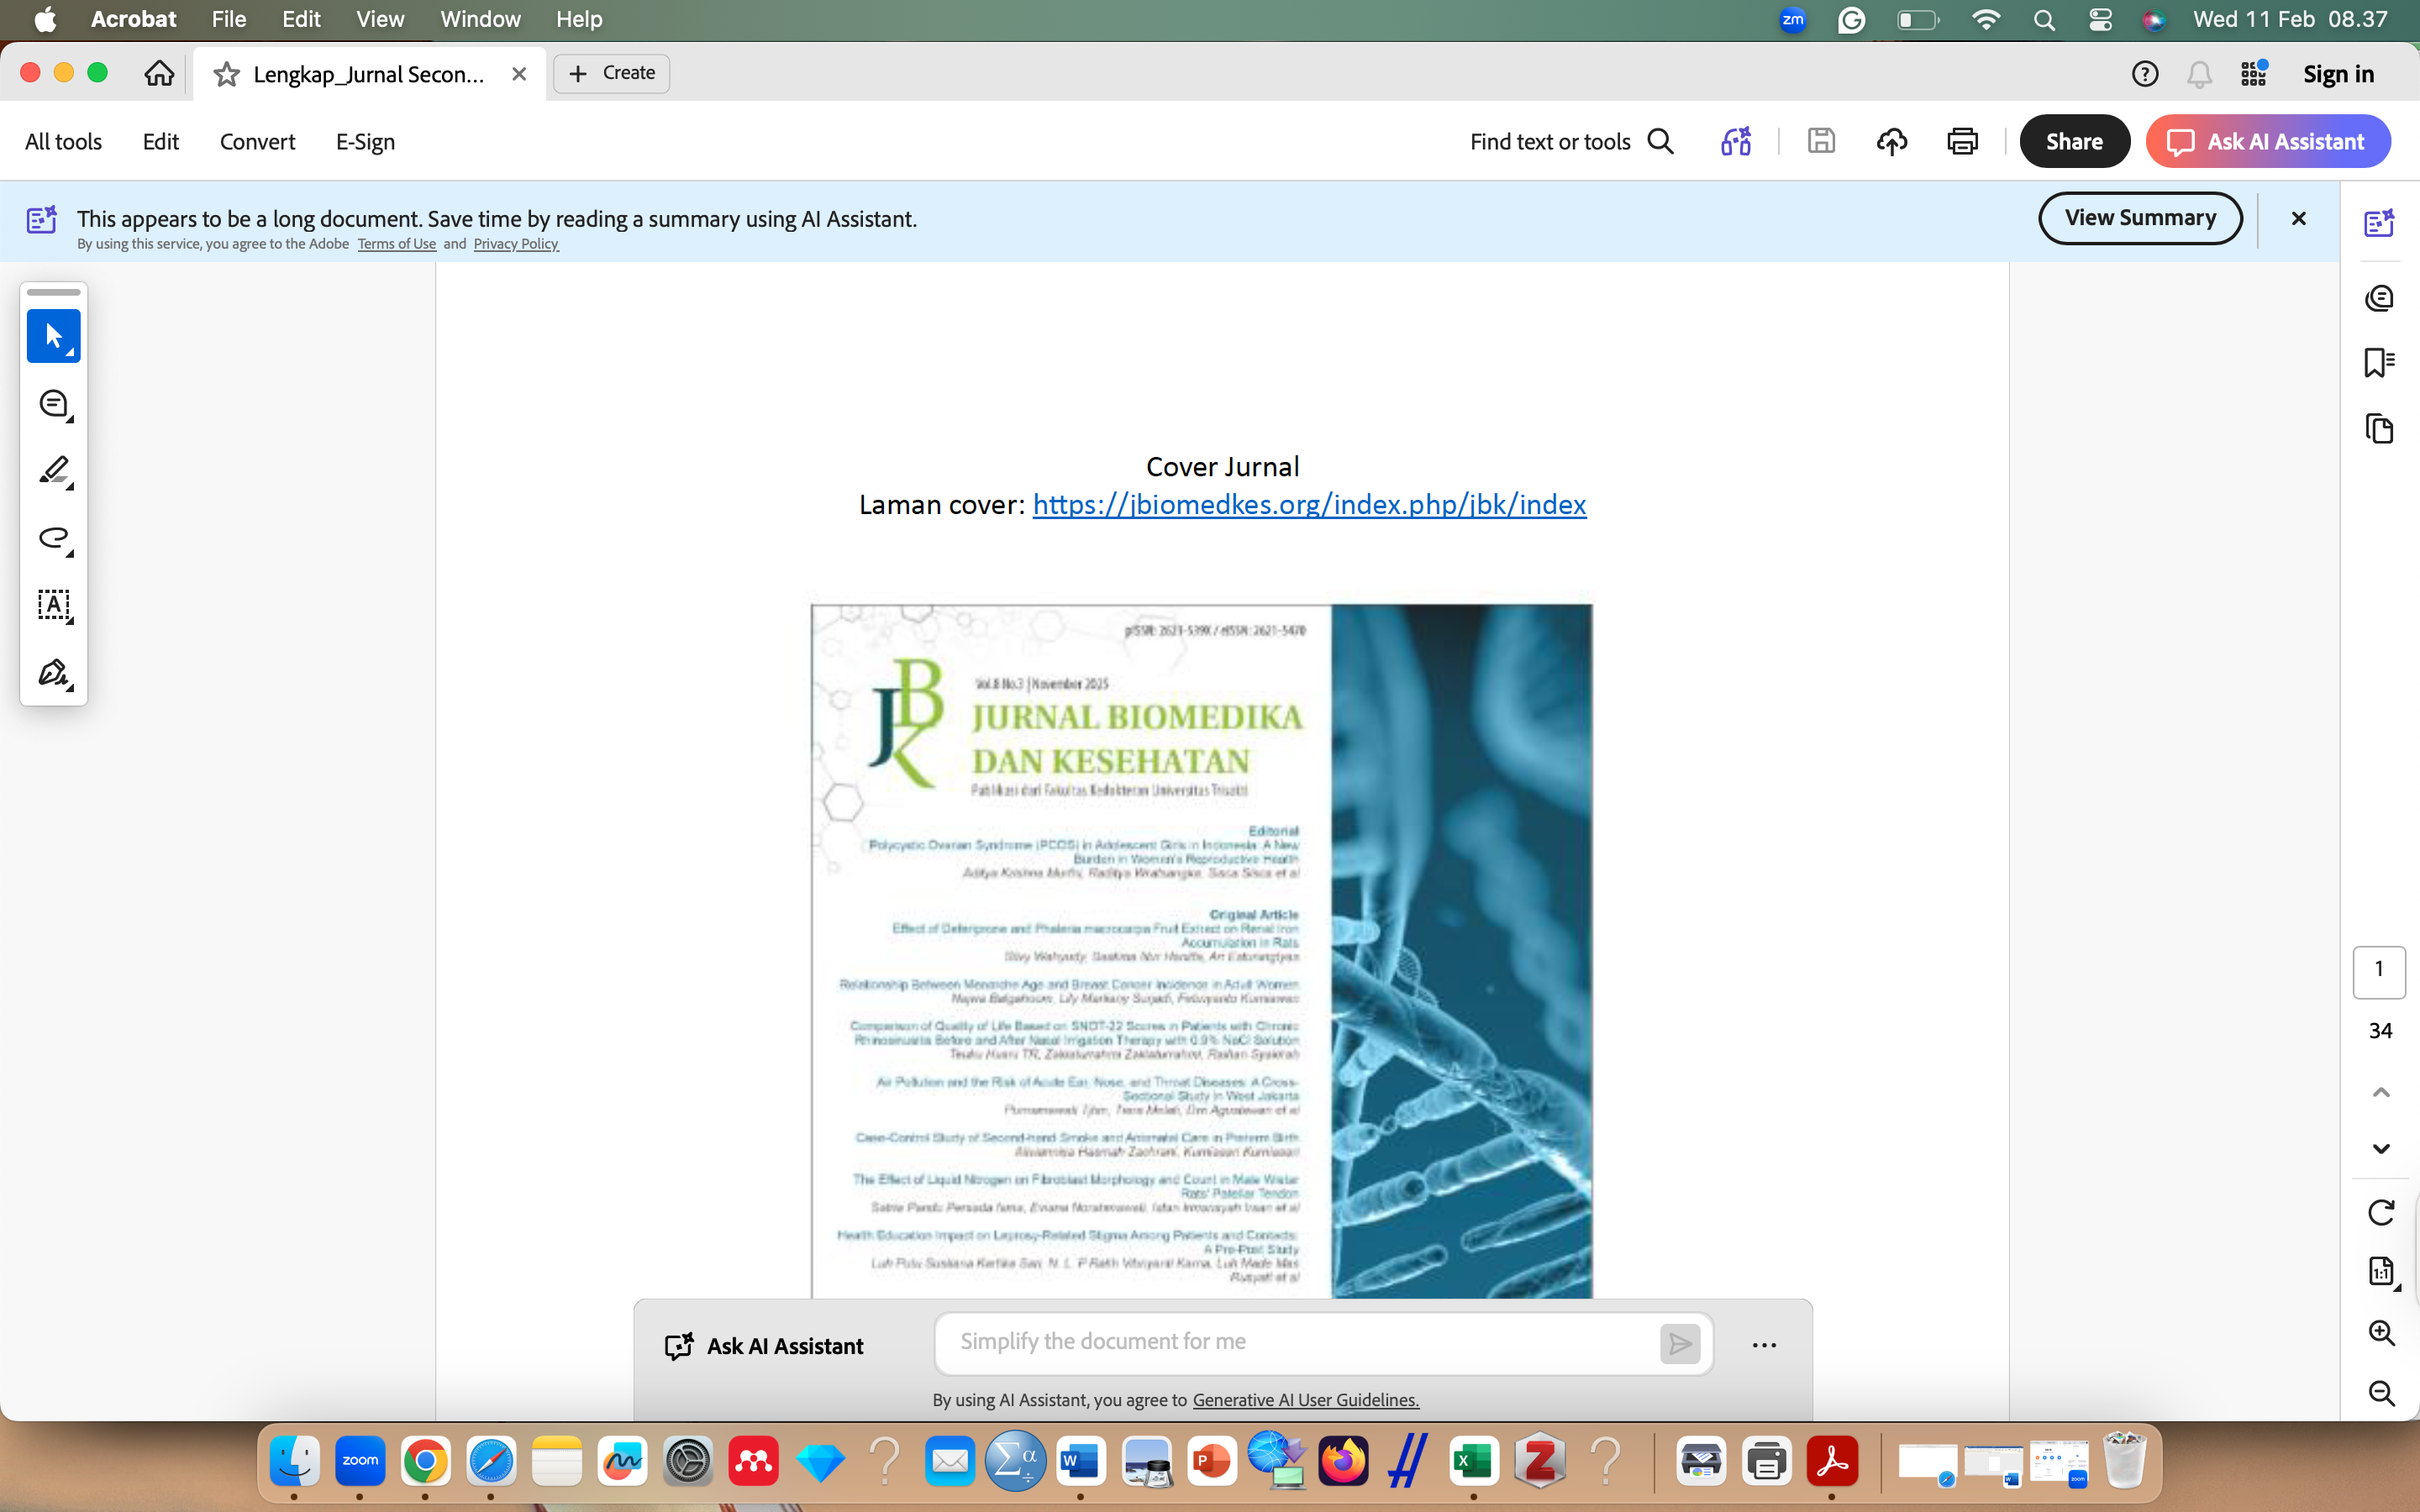Go to previous page arrow
2420x1512 pixels.
pos(2381,1092)
